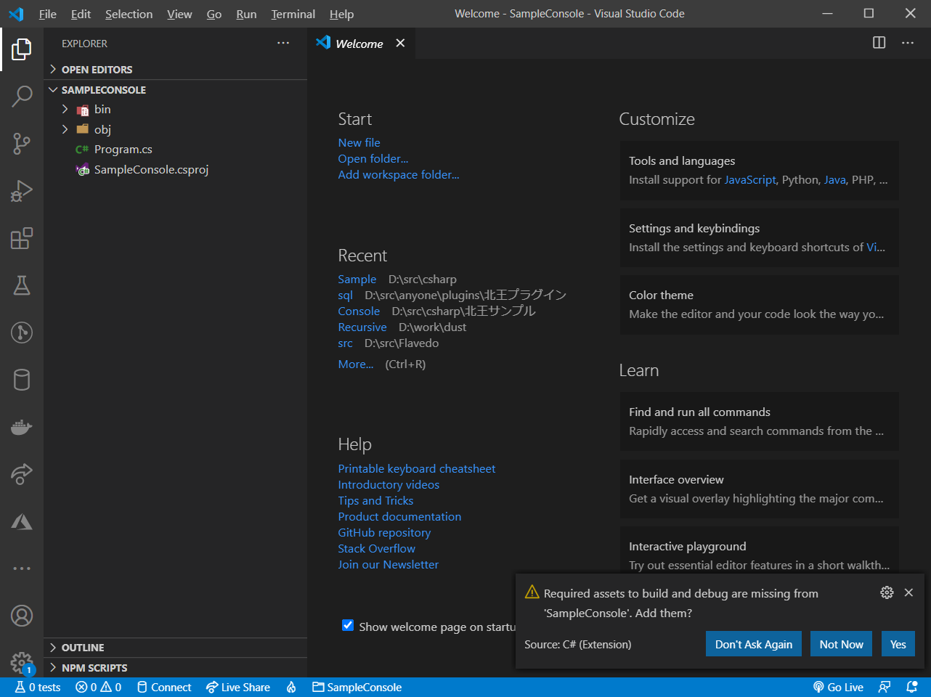
Task: Open the Explorer view in activity bar
Action: tap(22, 49)
